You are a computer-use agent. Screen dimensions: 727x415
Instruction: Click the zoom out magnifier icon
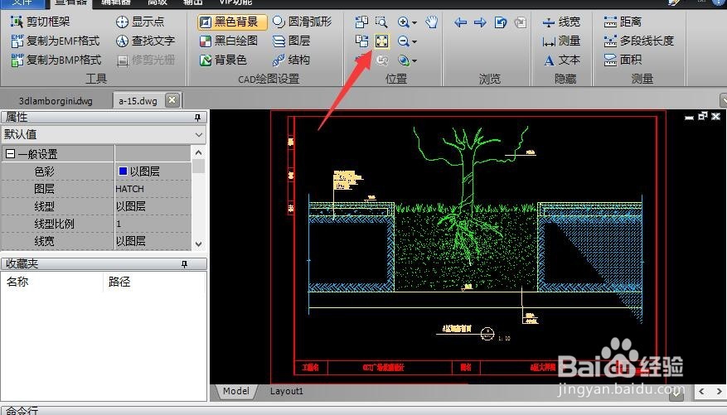(403, 41)
